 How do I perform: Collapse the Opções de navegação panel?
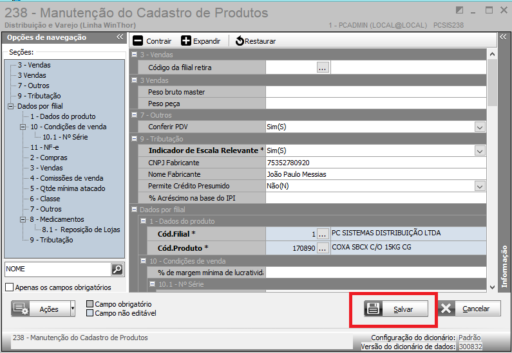tap(120, 37)
